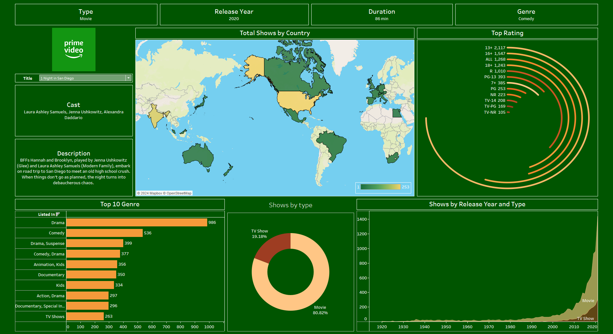Screen dimensions: 613x334
Task: Click the Animation, Kids genre bar
Action: [x=92, y=264]
